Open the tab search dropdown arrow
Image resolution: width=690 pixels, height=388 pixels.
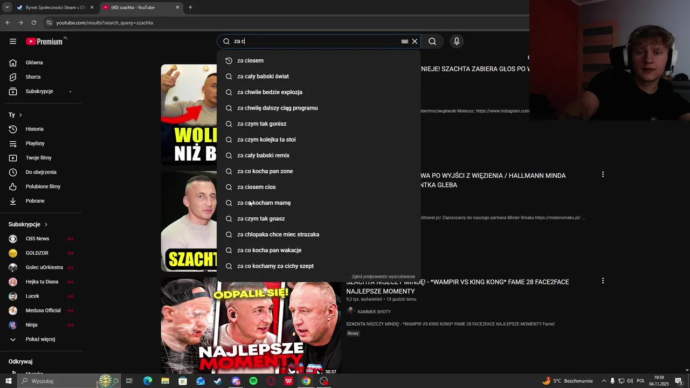[x=6, y=8]
